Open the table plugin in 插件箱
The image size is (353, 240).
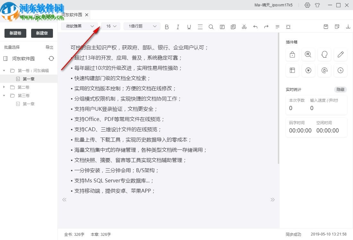(x=292, y=70)
